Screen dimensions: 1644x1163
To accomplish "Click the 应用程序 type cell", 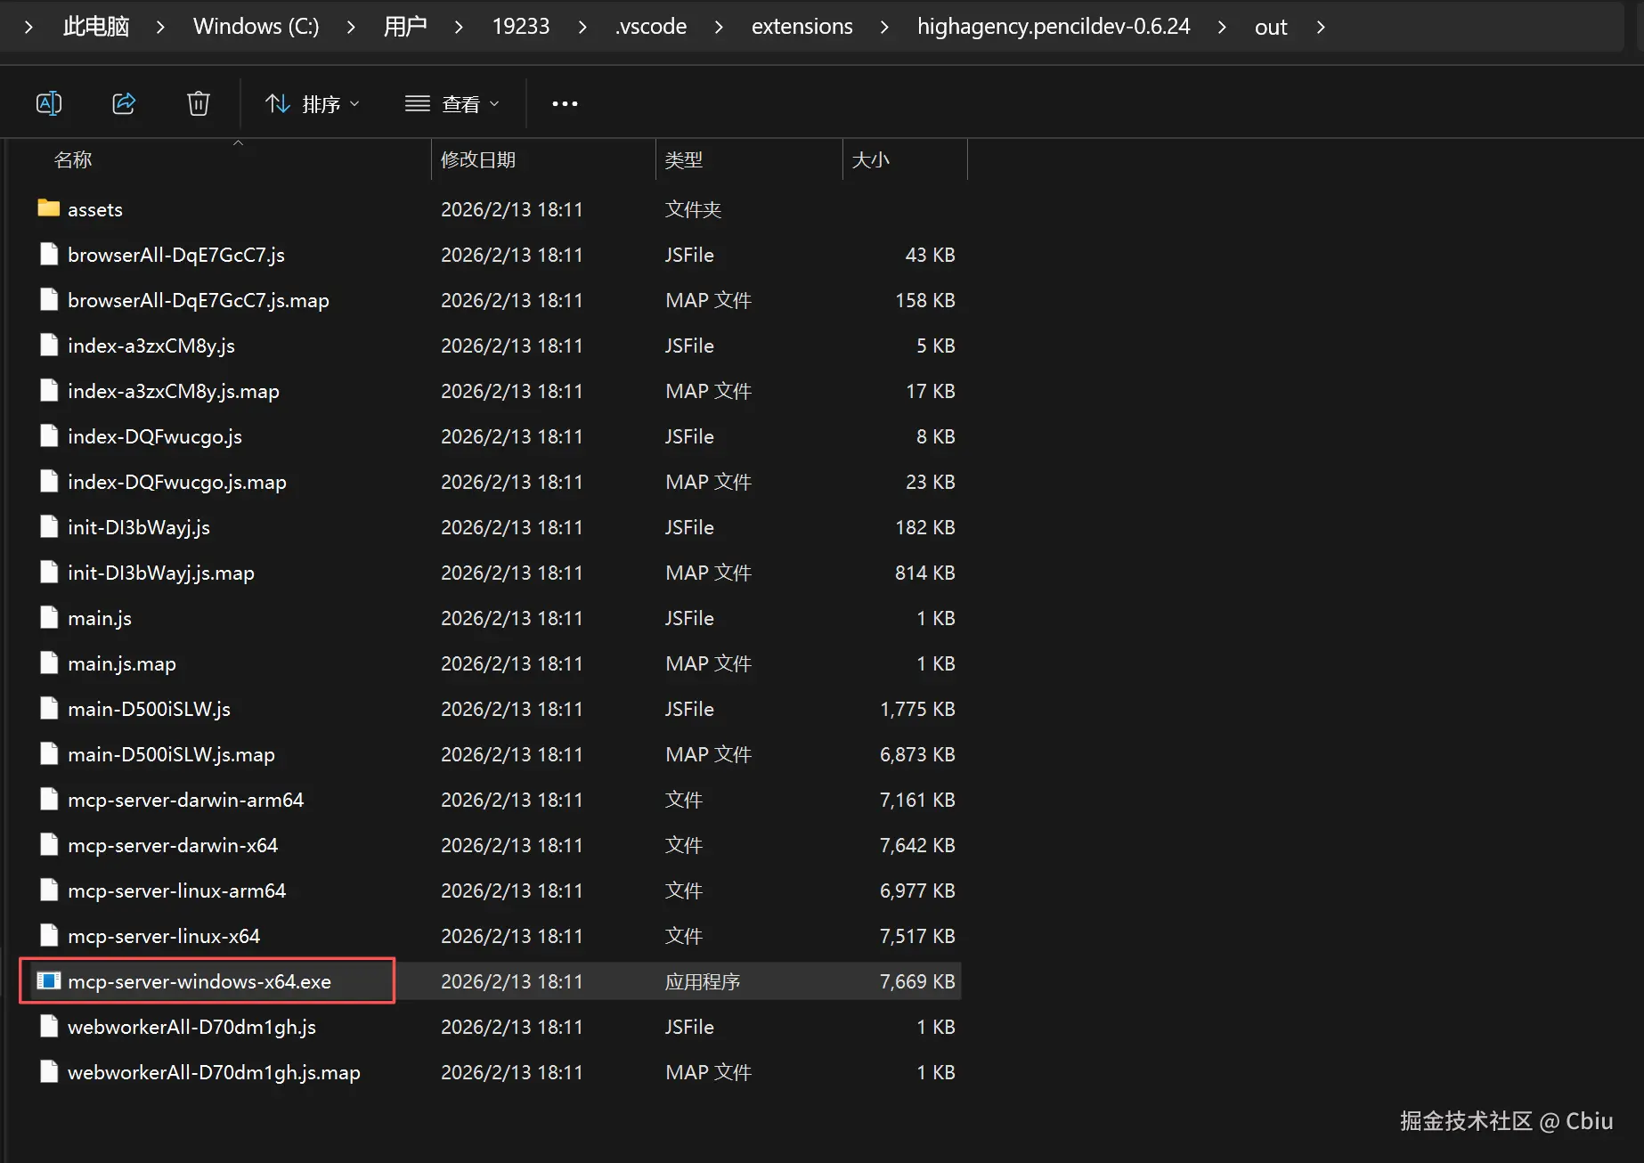I will pyautogui.click(x=703, y=981).
